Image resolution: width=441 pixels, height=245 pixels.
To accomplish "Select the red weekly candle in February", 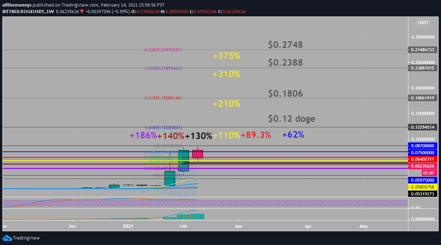I will tap(197, 154).
